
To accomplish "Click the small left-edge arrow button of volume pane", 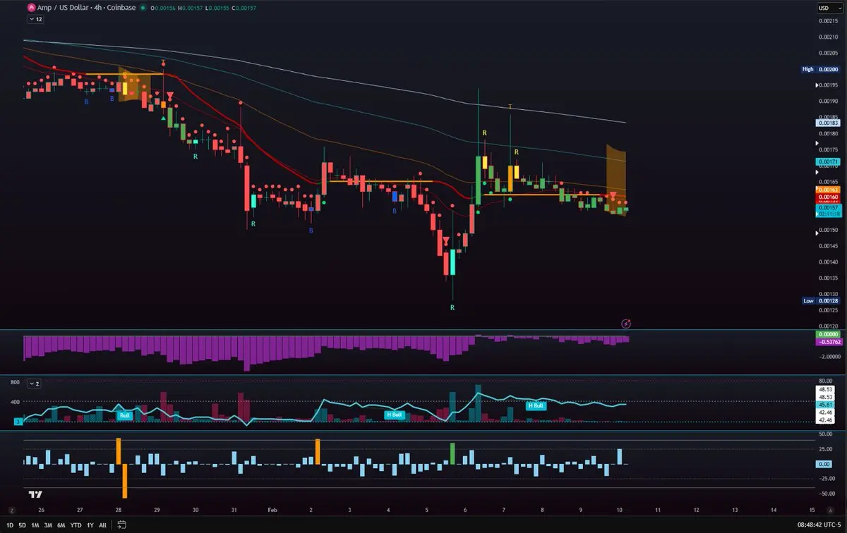I will (x=18, y=421).
